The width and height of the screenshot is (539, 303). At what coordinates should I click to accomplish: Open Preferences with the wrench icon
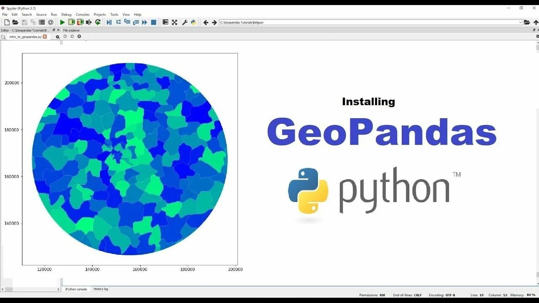(184, 22)
